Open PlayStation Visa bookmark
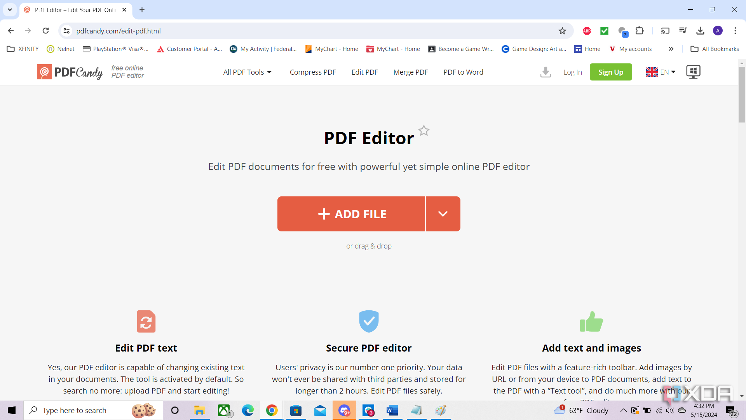 point(115,49)
